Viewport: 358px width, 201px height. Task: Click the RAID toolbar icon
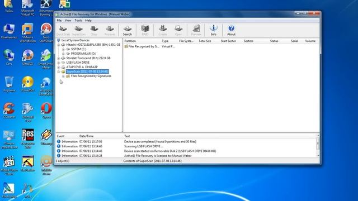click(145, 30)
